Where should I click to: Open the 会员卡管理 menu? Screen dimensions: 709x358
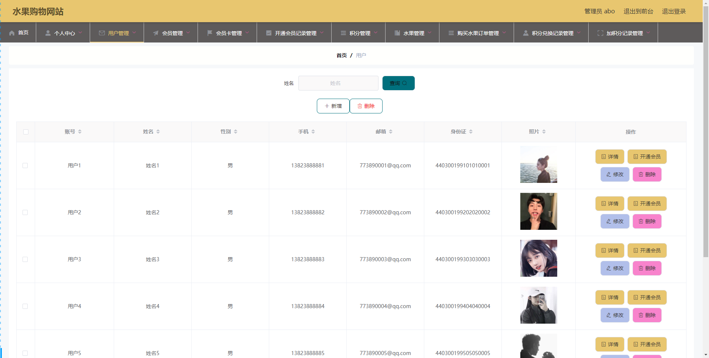tap(227, 33)
